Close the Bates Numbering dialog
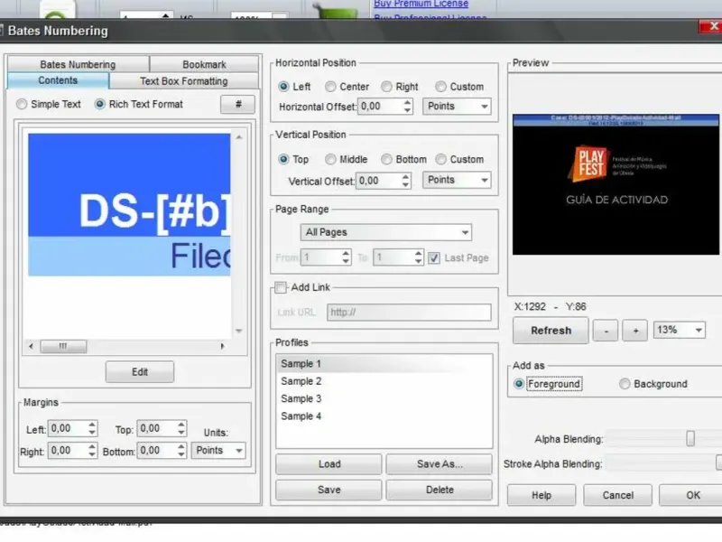Image resolution: width=722 pixels, height=542 pixels. click(711, 27)
